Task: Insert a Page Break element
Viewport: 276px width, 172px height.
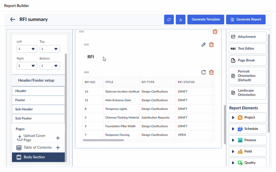Action: (247, 60)
